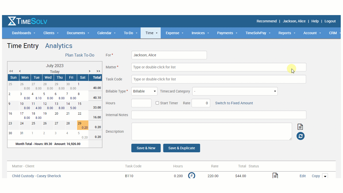The image size is (343, 193).
Task: Select August 5 with 0.20 hours
Action: [83, 135]
